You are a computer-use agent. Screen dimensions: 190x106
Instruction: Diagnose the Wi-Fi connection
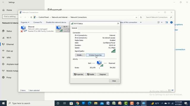[x=103, y=74]
